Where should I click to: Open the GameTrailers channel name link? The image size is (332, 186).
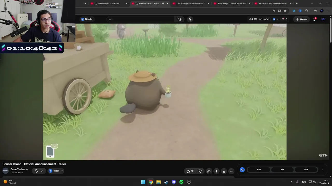tap(18, 169)
